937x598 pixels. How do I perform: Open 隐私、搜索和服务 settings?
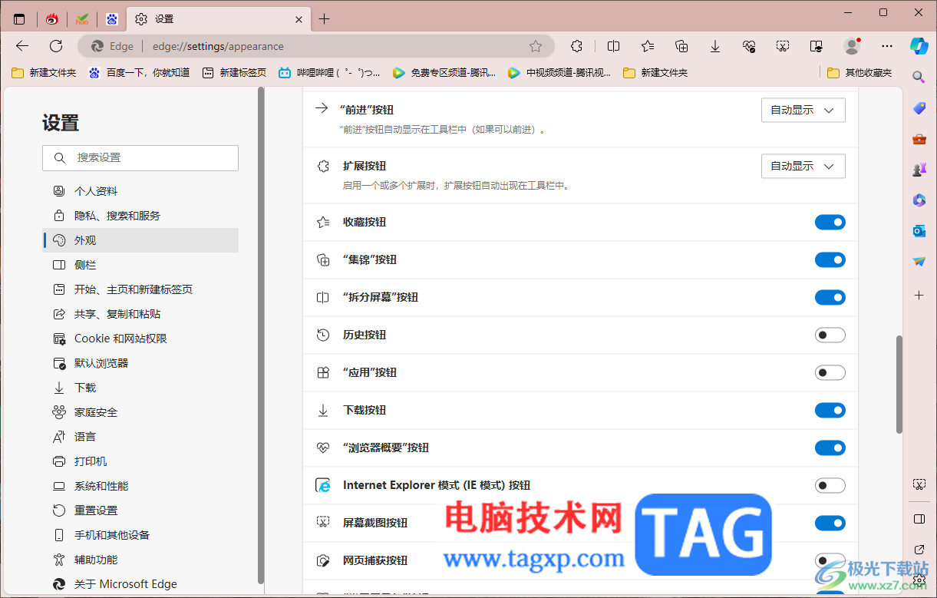(x=140, y=216)
